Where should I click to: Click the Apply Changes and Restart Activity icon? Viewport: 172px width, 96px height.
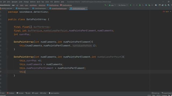[x=134, y=5]
